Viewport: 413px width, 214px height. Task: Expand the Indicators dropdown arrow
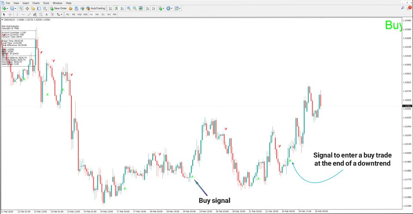[163, 9]
